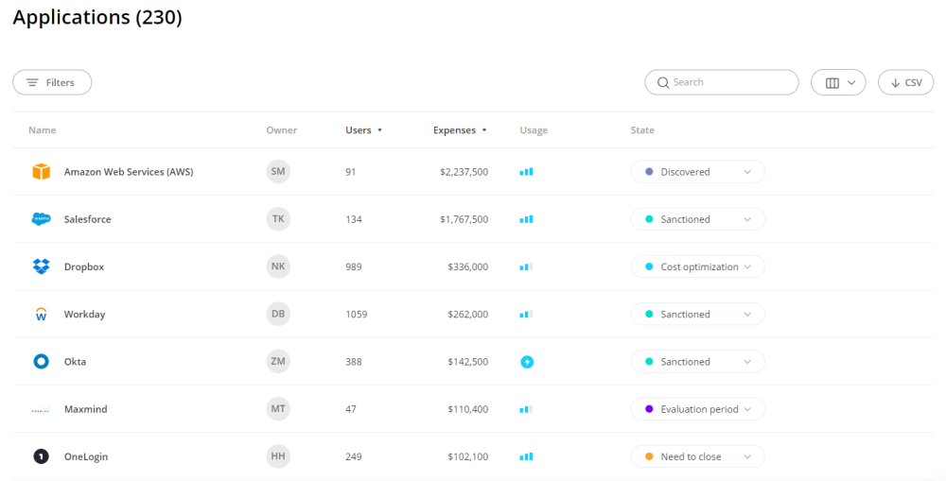Click the Search input field
The width and height of the screenshot is (946, 481).
pyautogui.click(x=728, y=82)
